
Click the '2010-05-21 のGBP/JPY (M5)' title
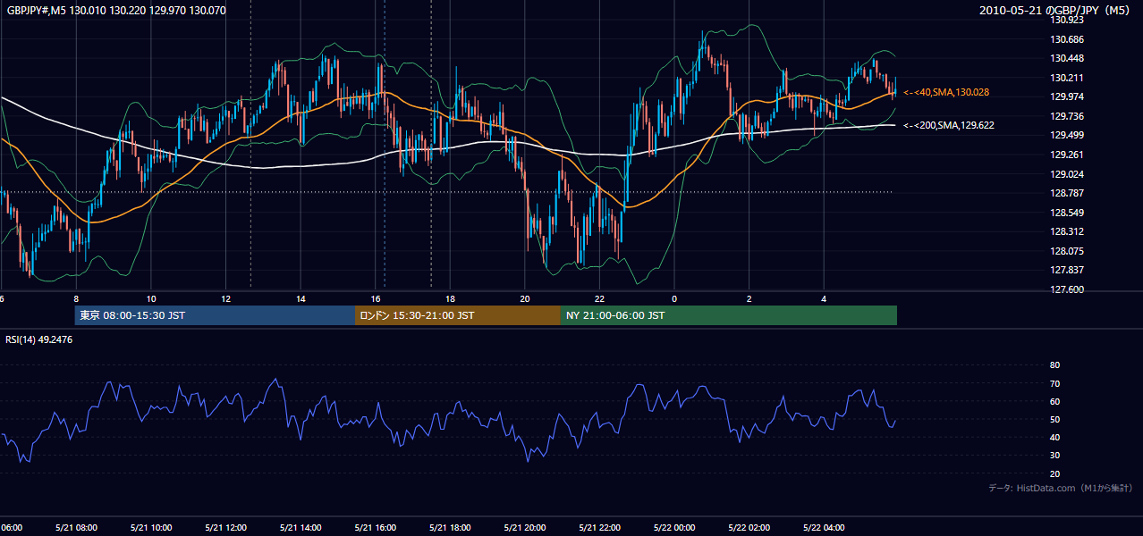point(1056,11)
